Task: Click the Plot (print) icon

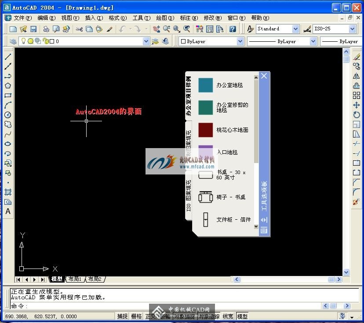Action: pos(46,29)
